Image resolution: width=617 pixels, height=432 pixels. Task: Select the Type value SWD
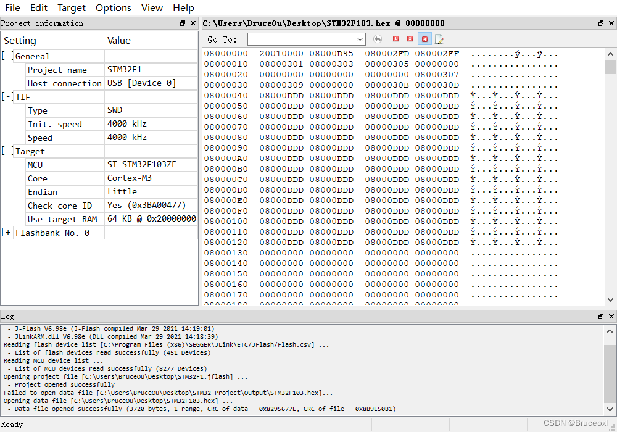[x=115, y=110]
